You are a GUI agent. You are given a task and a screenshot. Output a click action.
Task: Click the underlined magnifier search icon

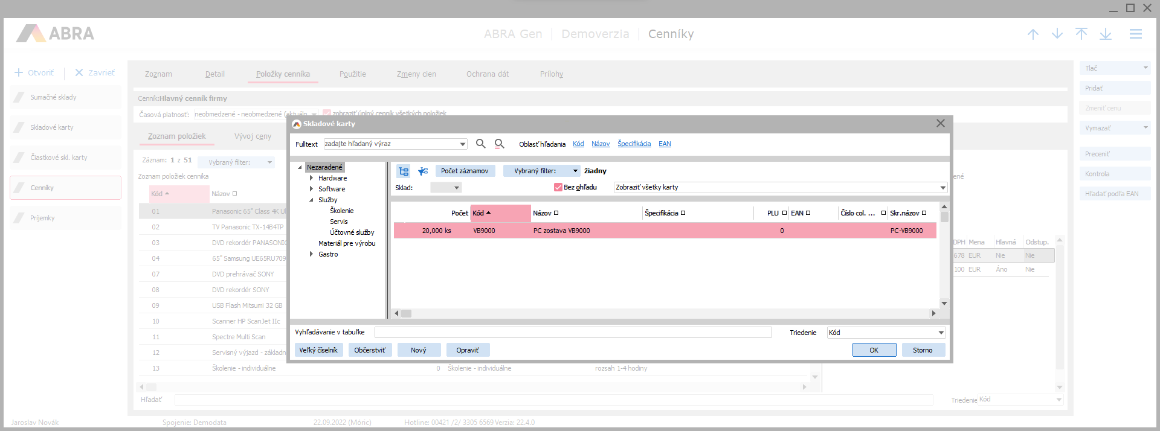point(499,144)
